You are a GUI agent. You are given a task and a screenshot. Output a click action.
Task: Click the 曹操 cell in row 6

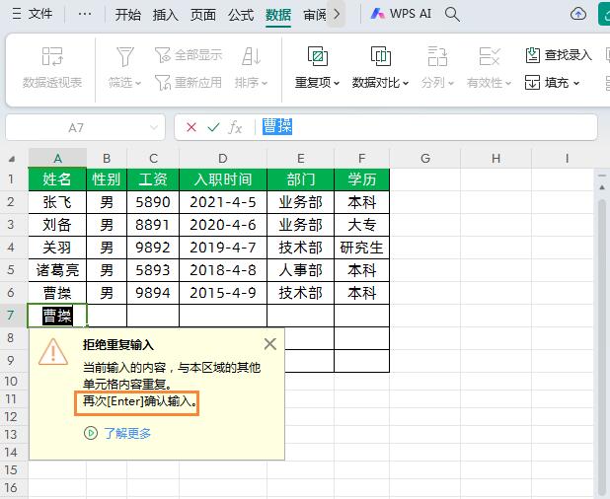(x=57, y=293)
